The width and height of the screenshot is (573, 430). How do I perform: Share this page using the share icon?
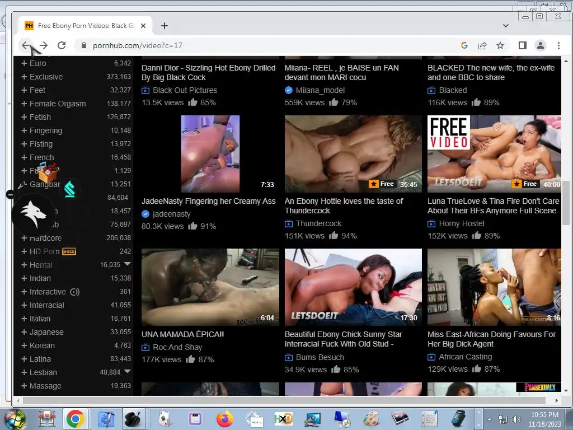482,45
